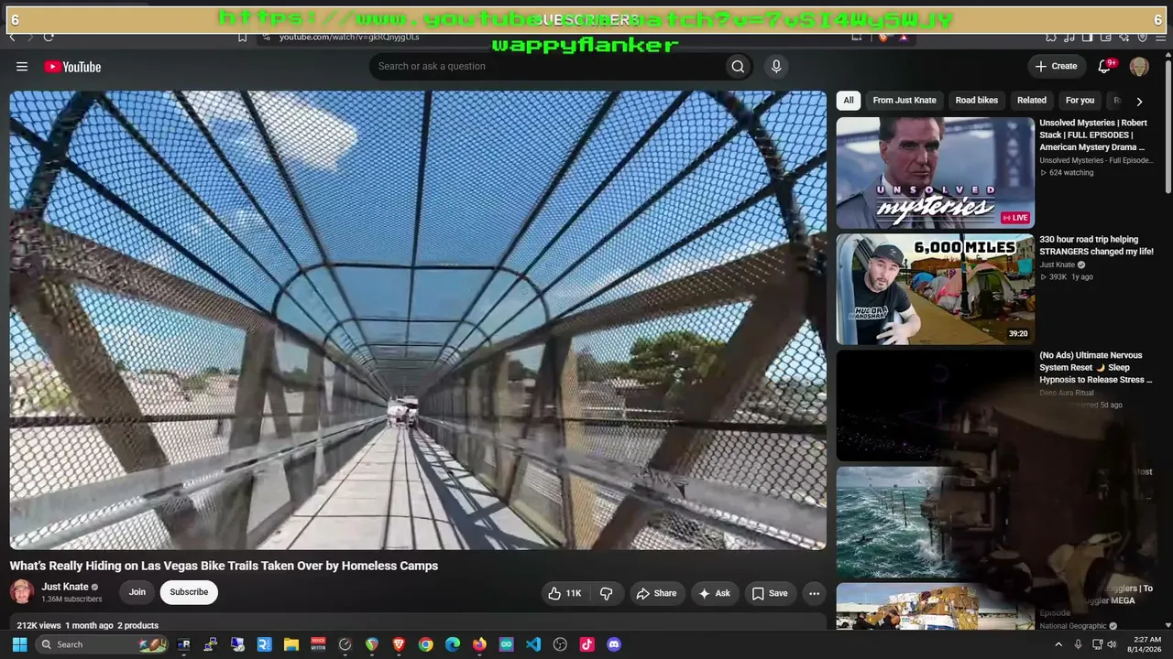Select the All filter chip
Image resolution: width=1173 pixels, height=659 pixels.
click(849, 101)
